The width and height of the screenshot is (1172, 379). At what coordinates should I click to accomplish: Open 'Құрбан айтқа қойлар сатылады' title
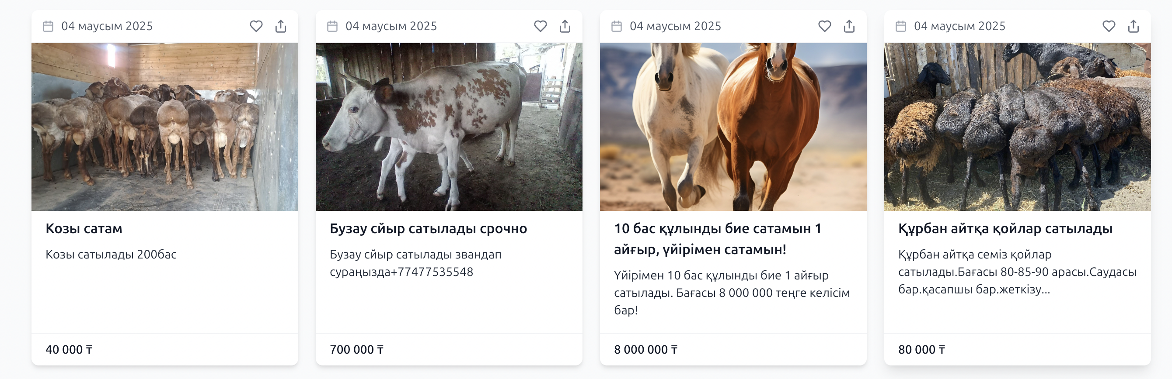[1005, 229]
